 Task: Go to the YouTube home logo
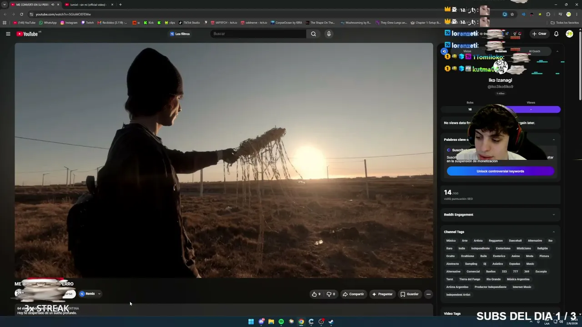(27, 34)
